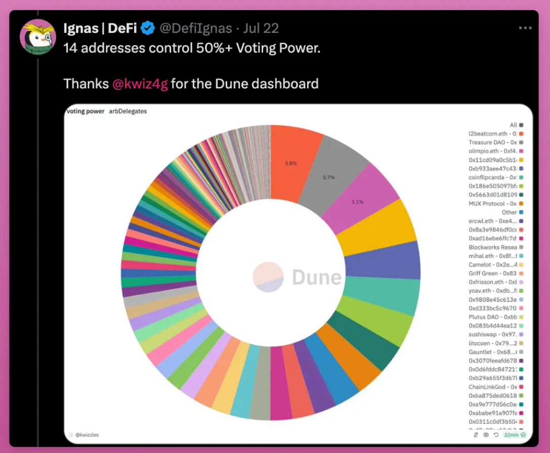Click the ercwl.eth legend entry
The width and height of the screenshot is (550, 453).
coord(496,221)
